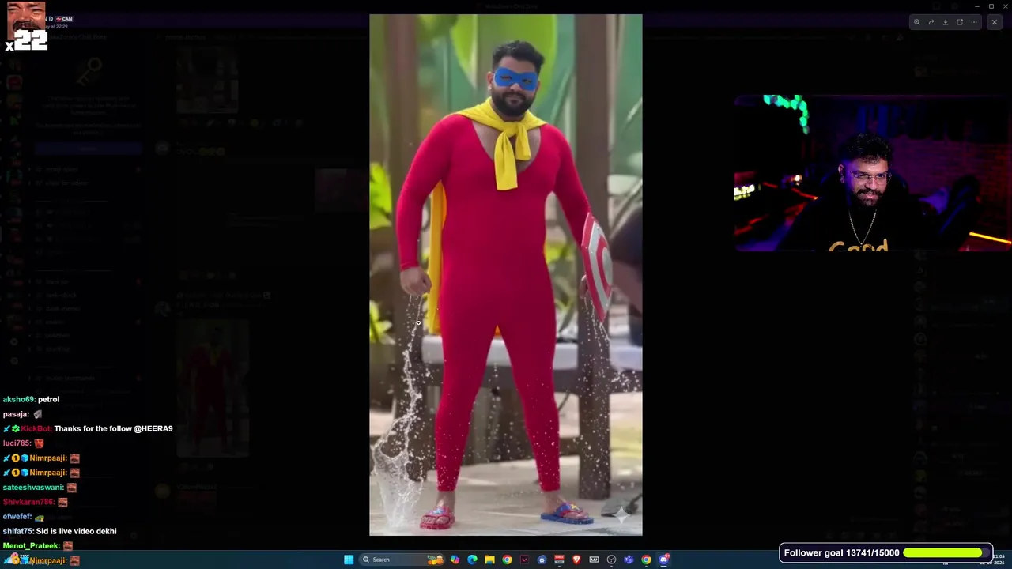Click the username 'pasaja' in chat
The height and width of the screenshot is (569, 1012).
point(15,414)
